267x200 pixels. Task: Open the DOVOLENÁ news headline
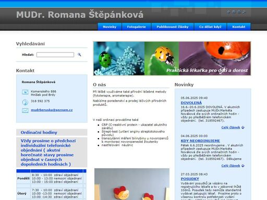click(191, 103)
